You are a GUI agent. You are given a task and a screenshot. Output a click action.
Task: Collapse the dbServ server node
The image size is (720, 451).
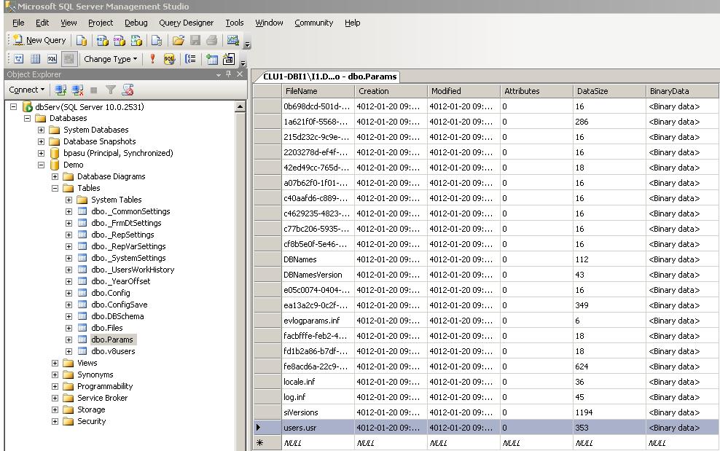14,106
